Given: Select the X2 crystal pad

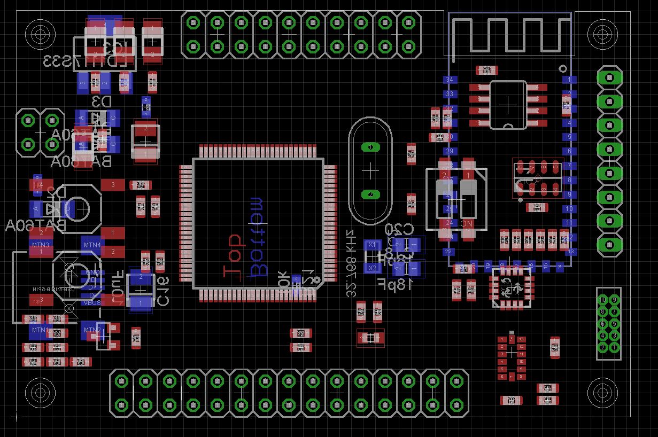Looking at the screenshot, I should [372, 268].
